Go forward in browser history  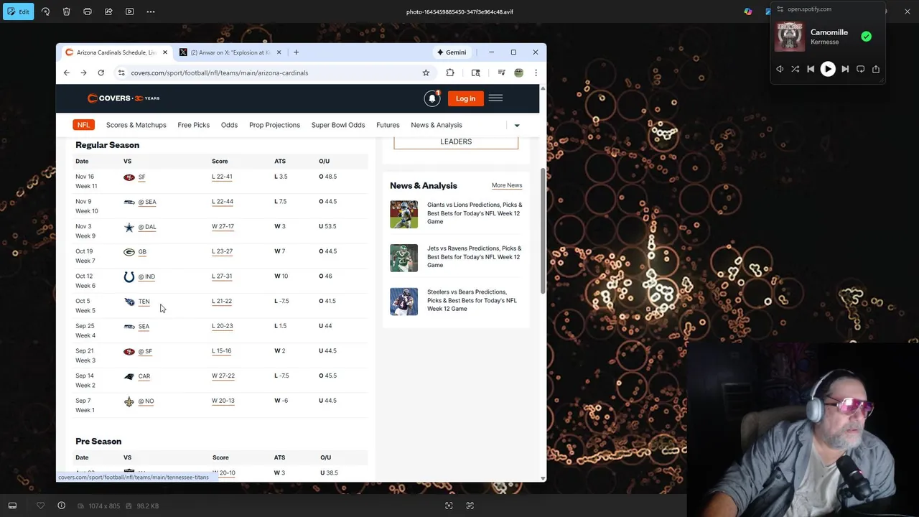[x=83, y=73]
